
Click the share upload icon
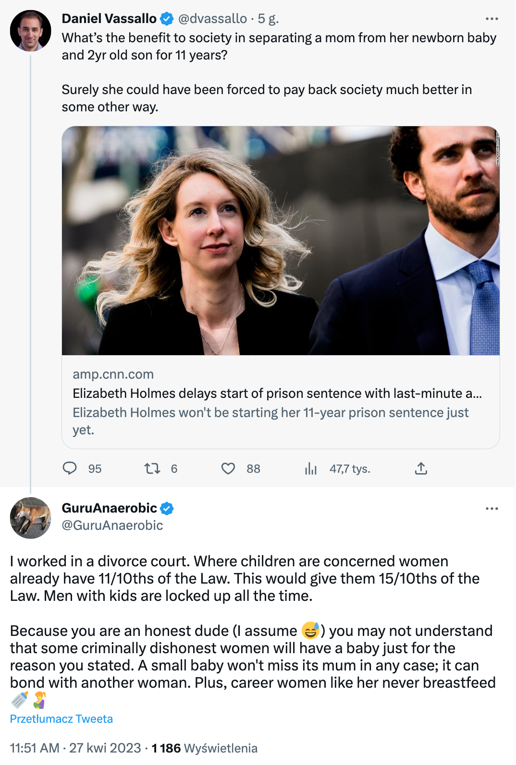click(421, 468)
